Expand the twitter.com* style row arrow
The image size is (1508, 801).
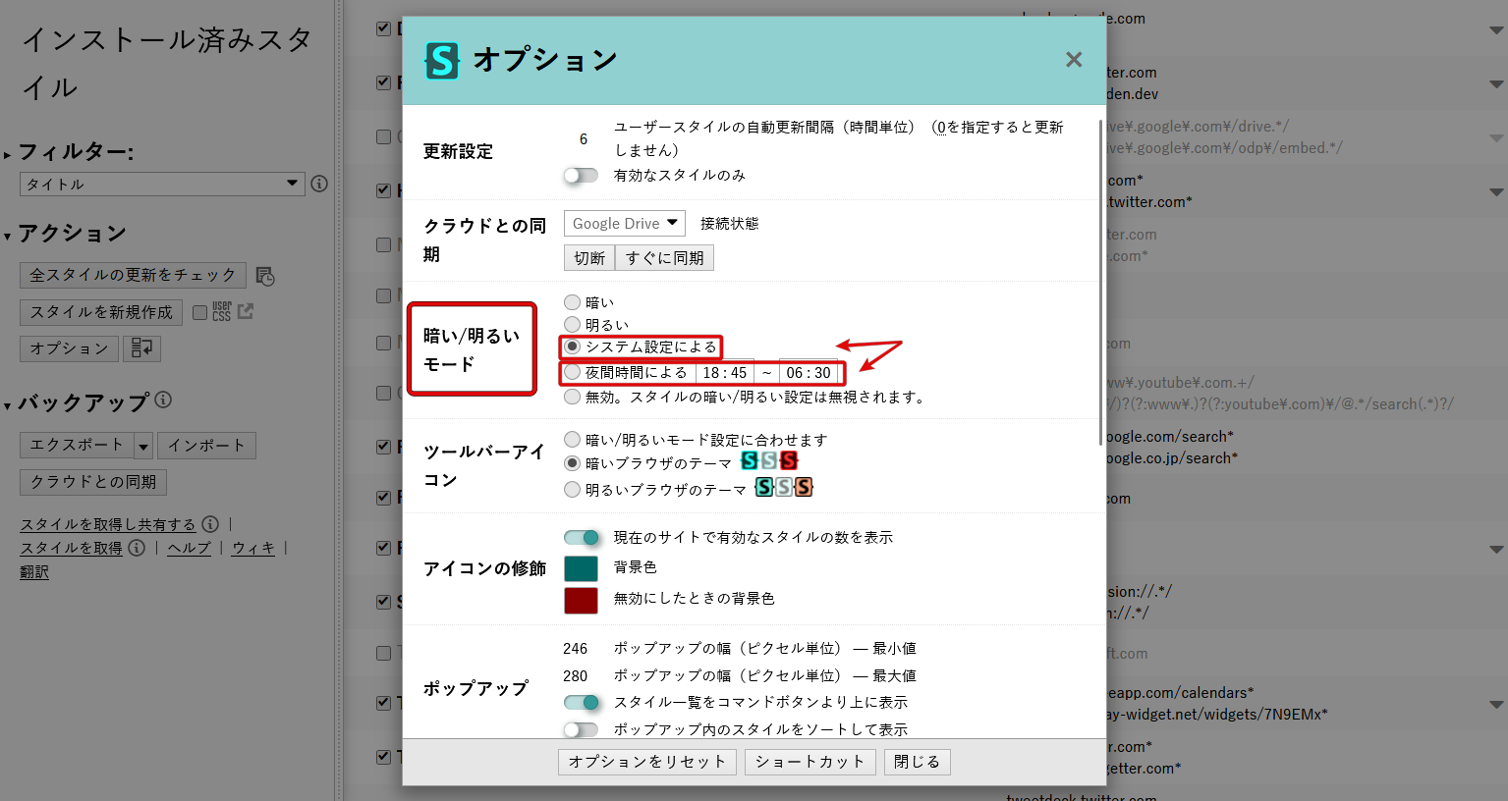tap(1496, 192)
